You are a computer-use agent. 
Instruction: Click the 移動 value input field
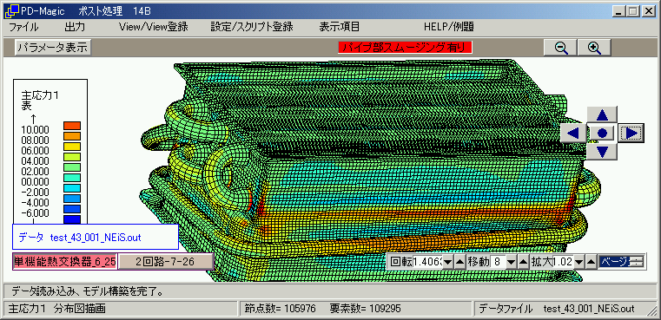click(499, 262)
